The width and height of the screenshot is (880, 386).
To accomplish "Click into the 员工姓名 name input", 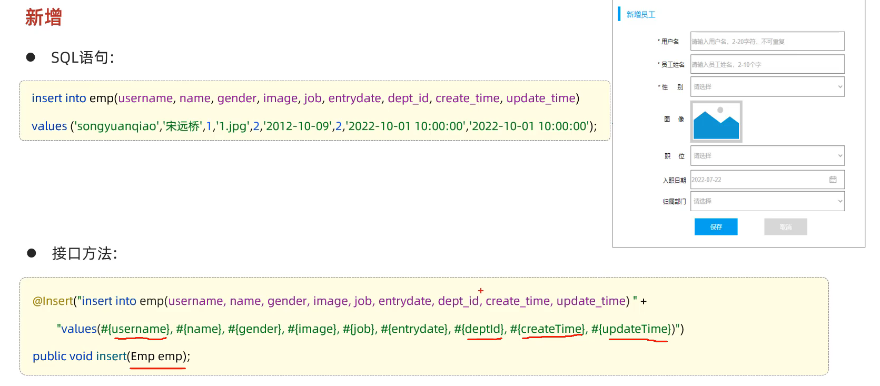I will coord(767,65).
